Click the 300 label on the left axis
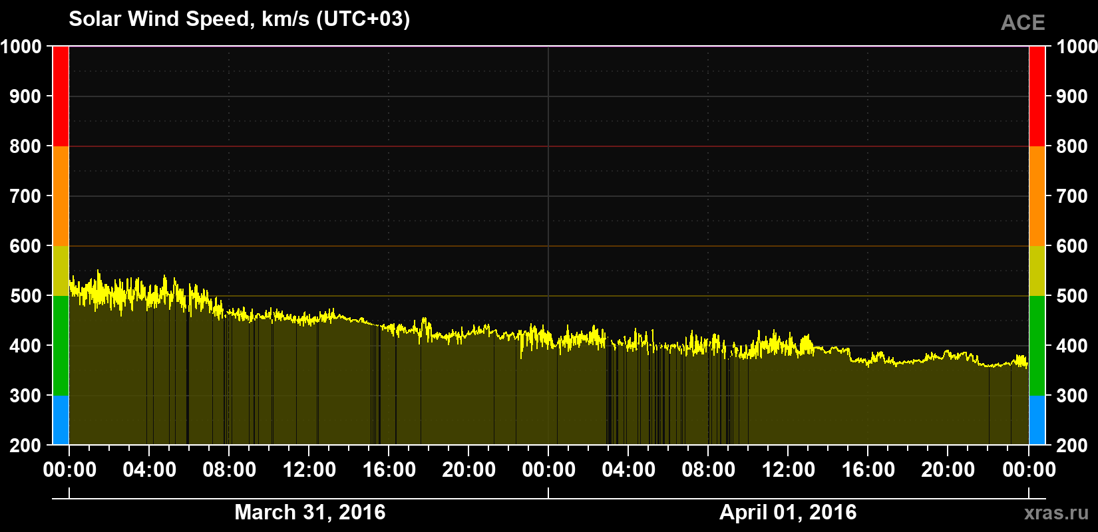 click(x=25, y=396)
